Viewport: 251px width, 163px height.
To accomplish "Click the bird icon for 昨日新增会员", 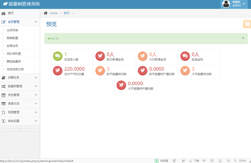I will click(x=100, y=56).
